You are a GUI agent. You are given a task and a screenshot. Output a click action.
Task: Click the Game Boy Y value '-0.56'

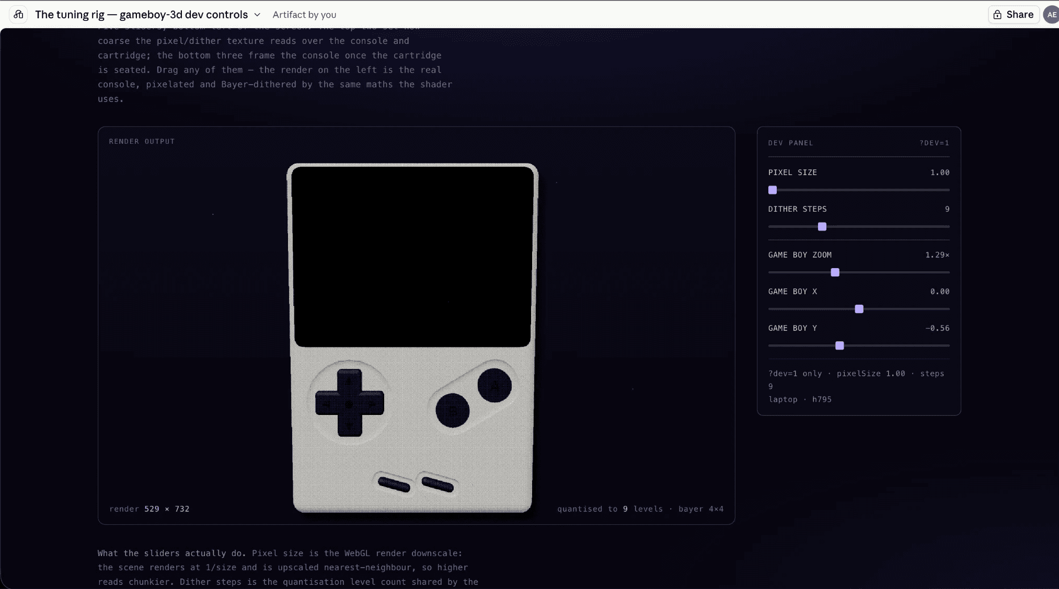pyautogui.click(x=938, y=328)
